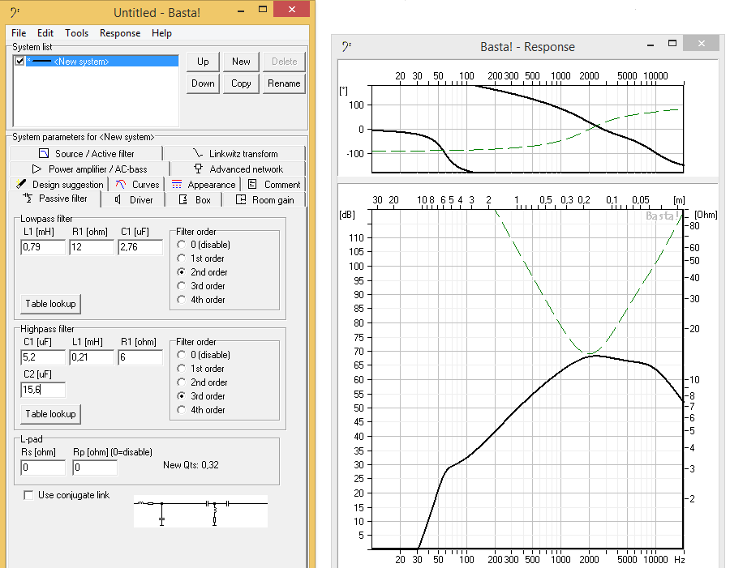Open the Help menu
This screenshot has height=568, width=730.
(x=161, y=33)
